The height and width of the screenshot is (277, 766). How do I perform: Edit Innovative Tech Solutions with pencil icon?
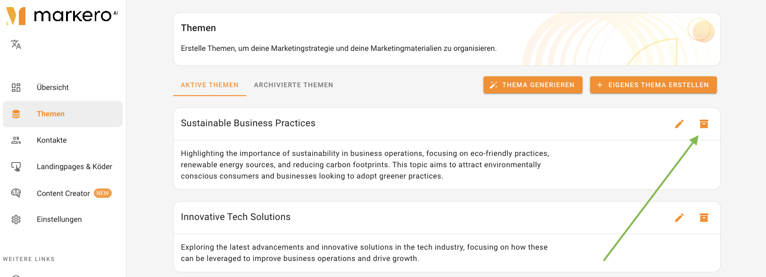click(679, 218)
